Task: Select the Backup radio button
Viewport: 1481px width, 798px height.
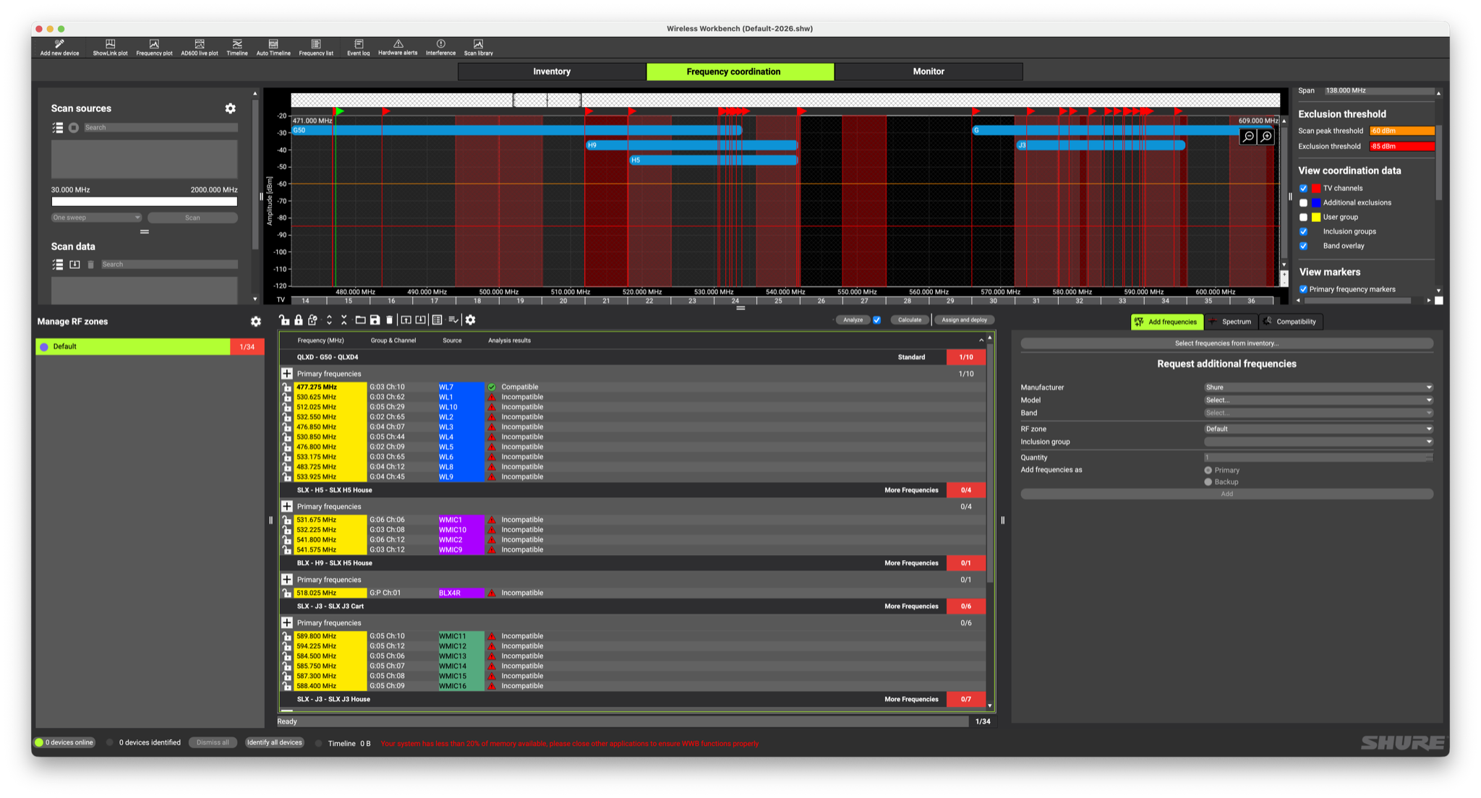Action: [x=1208, y=481]
